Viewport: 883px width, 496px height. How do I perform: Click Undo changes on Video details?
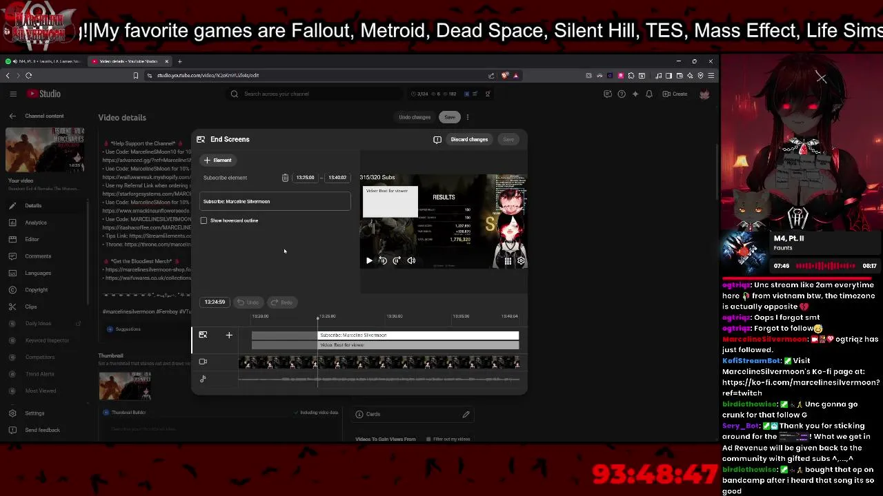pos(415,117)
